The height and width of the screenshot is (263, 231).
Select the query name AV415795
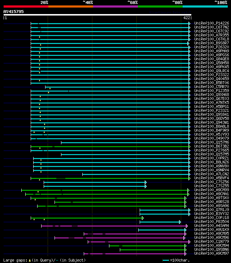point(14,12)
